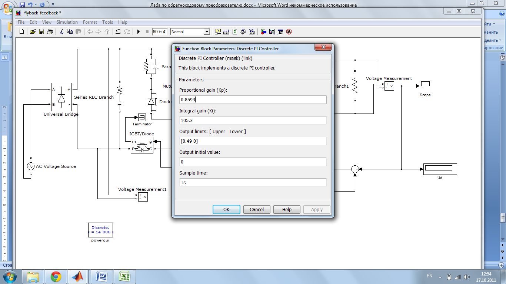Open the Tools menu in Simulink
This screenshot has width=506, height=284.
pyautogui.click(x=108, y=22)
